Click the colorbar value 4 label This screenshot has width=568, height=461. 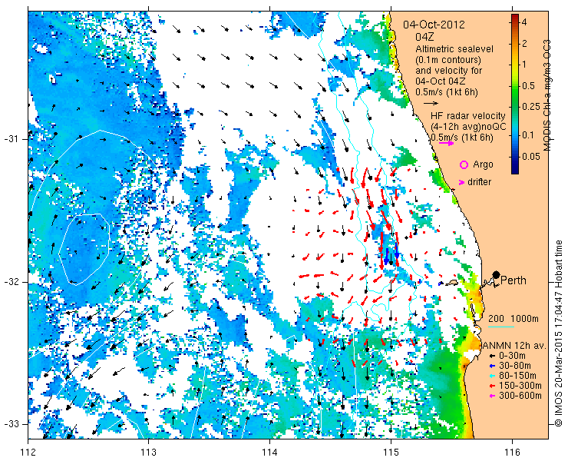[x=524, y=22]
